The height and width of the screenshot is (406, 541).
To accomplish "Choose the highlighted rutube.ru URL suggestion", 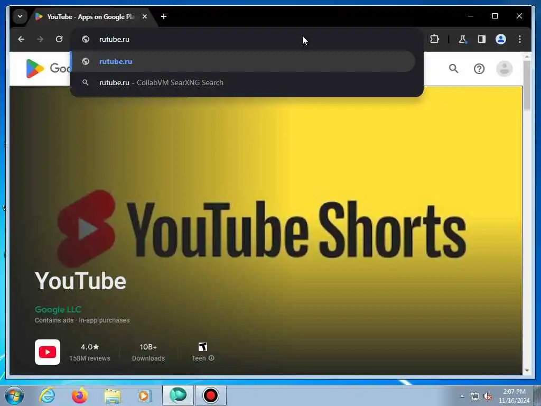I will click(242, 61).
